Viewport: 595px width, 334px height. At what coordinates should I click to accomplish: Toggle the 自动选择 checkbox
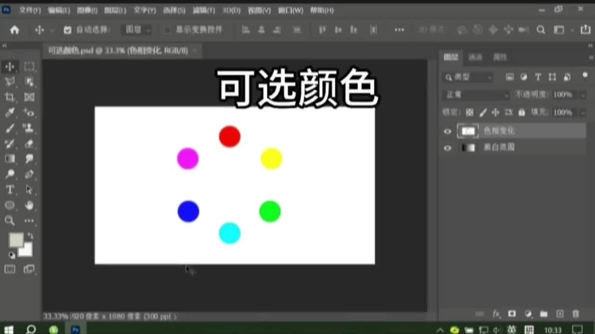pos(67,29)
